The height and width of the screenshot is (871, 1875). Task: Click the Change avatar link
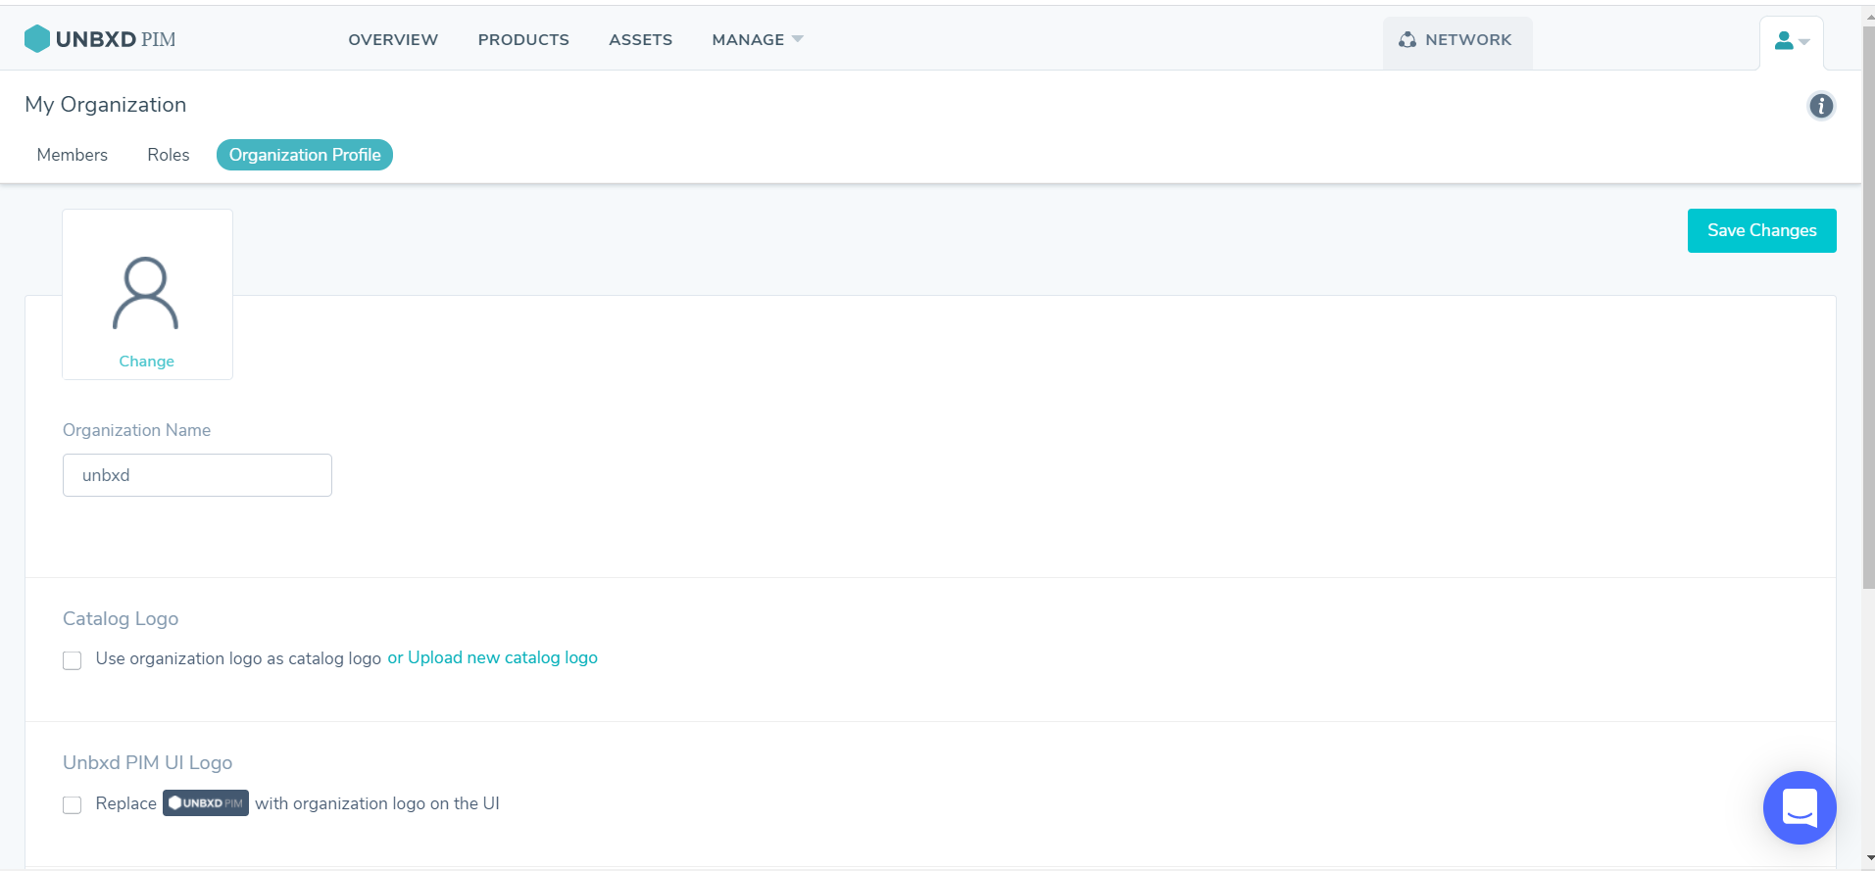(147, 362)
